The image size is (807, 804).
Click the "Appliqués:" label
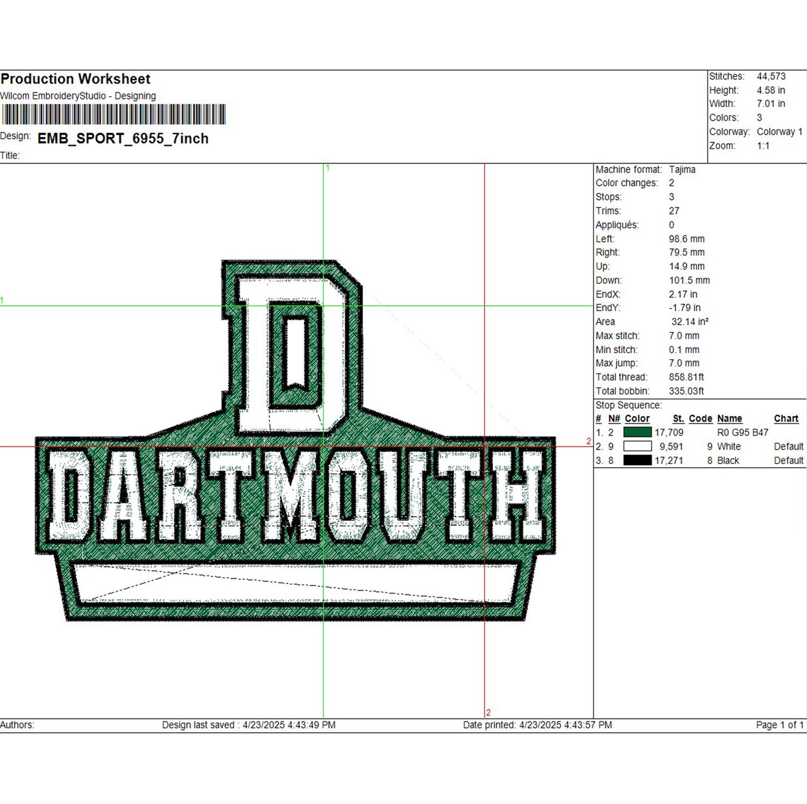[x=617, y=225]
